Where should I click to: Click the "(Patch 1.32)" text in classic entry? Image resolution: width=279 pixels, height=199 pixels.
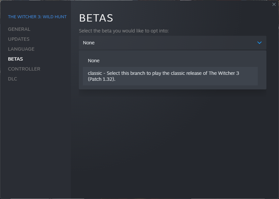tap(101, 79)
